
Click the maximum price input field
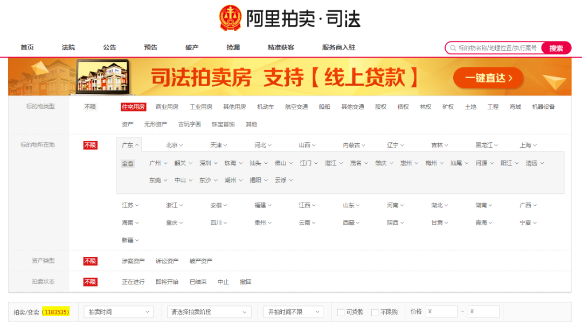click(x=483, y=311)
